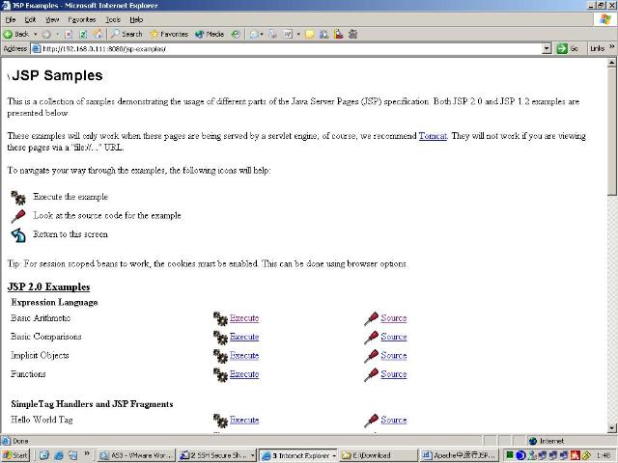The width and height of the screenshot is (618, 463).
Task: Expand the address bar dropdown list
Action: pyautogui.click(x=547, y=49)
